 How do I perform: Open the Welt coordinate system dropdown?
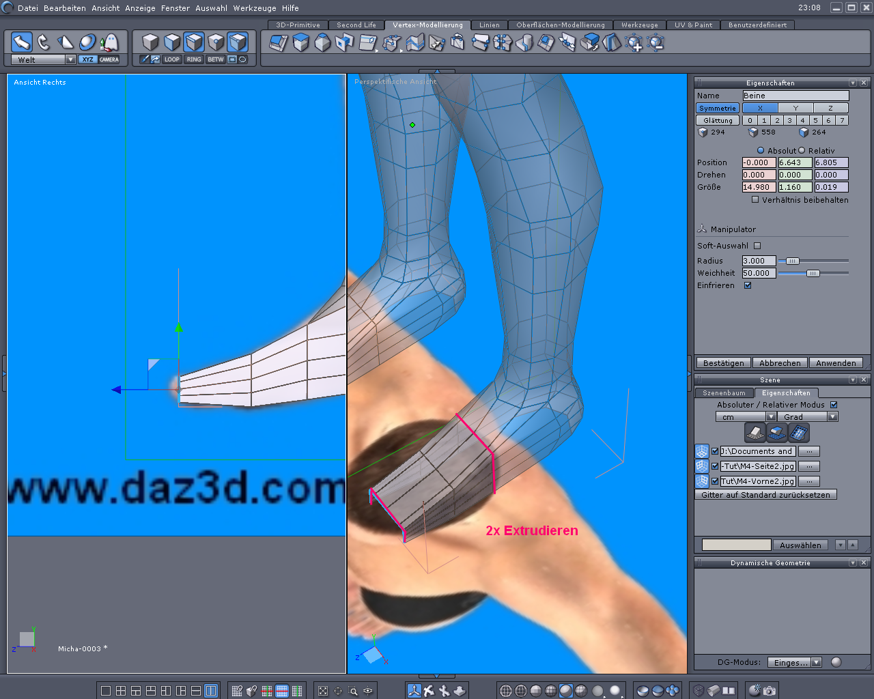click(x=70, y=59)
